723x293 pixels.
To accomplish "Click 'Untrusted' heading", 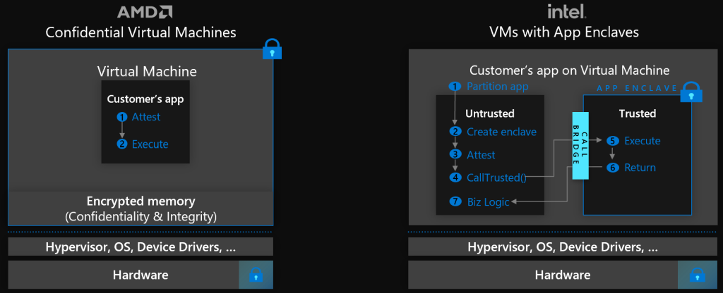I will click(490, 113).
